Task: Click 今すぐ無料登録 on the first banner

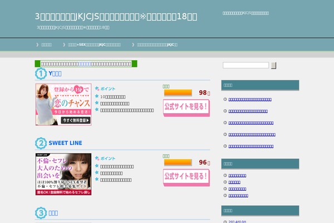Action: (x=76, y=120)
